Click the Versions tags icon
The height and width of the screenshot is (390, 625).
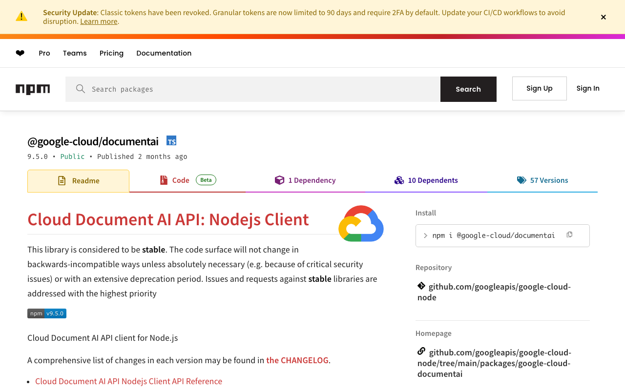(x=521, y=180)
